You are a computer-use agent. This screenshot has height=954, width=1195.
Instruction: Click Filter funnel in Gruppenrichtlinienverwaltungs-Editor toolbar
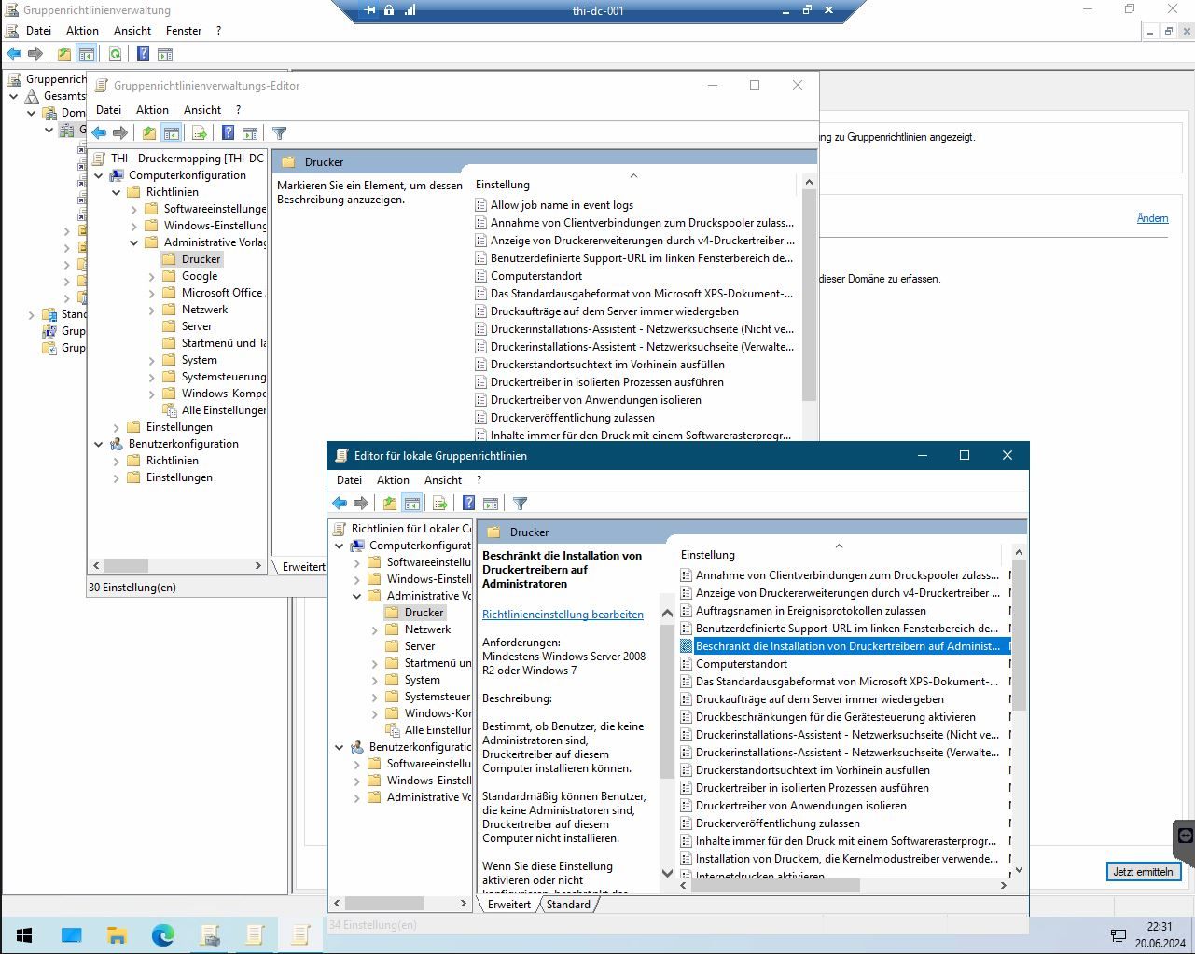(279, 132)
